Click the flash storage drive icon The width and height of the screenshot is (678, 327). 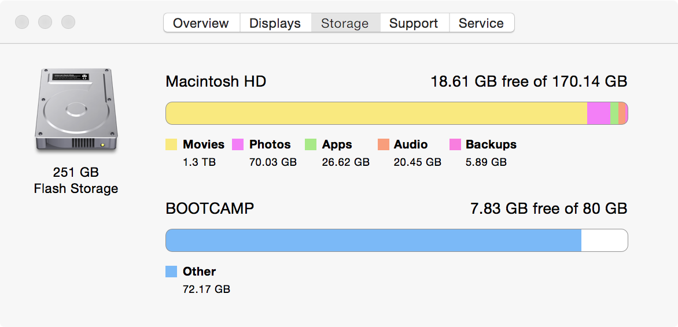click(x=76, y=110)
